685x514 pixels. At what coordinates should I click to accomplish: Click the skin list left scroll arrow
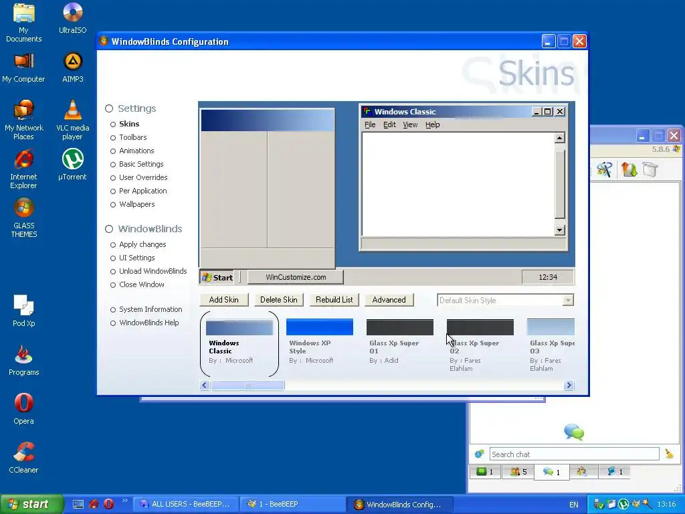pyautogui.click(x=205, y=385)
